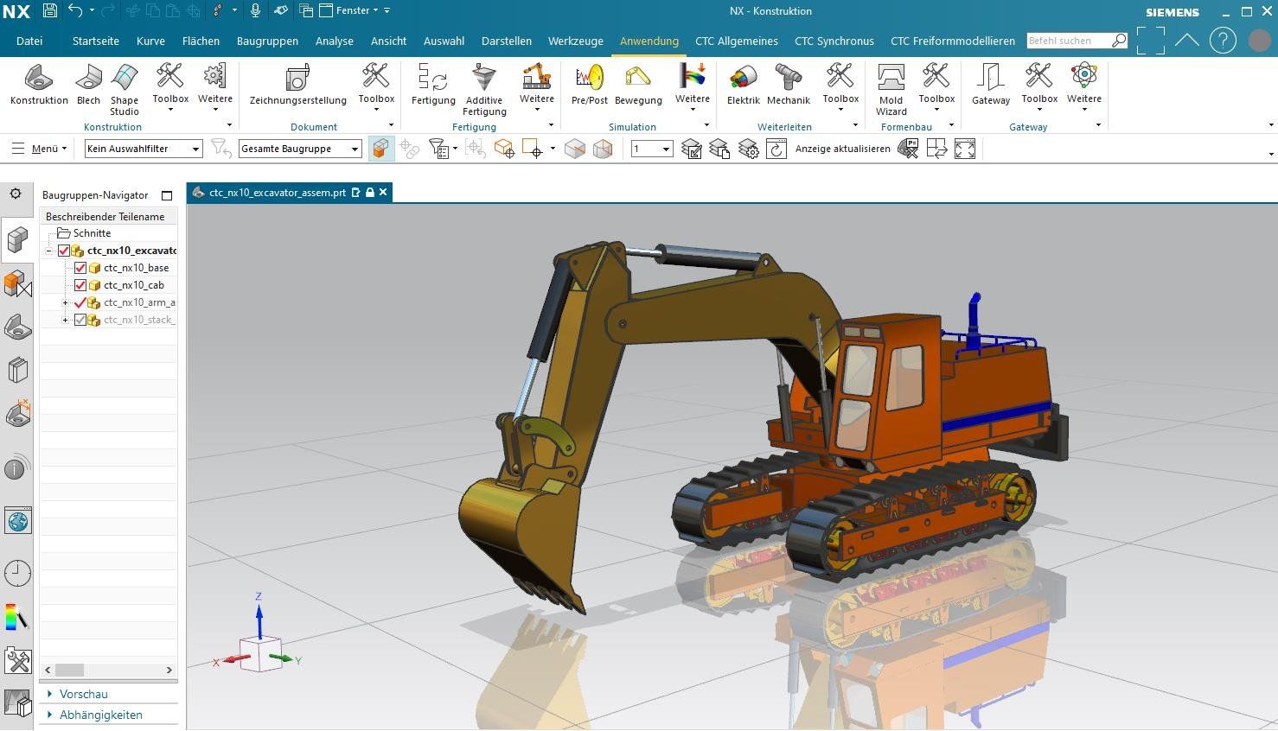Viewport: 1278px width, 731px height.
Task: Select the Mechanik routing icon
Action: tap(788, 85)
